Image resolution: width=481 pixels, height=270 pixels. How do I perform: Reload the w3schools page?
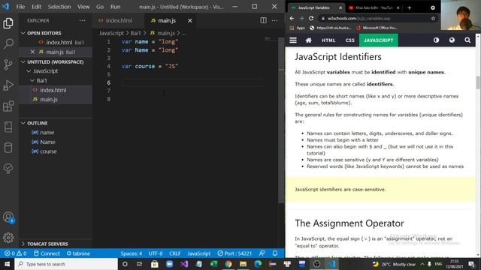click(311, 18)
